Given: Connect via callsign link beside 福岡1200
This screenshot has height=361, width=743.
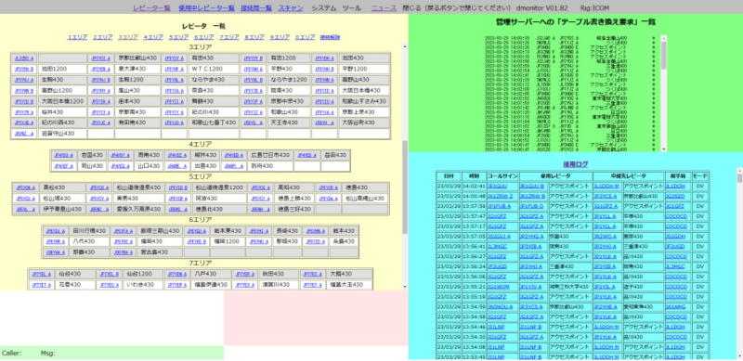Looking at the screenshot, I should click(x=197, y=241).
